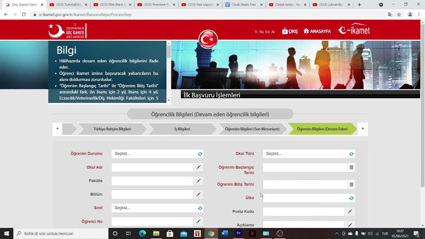Switch language to En

coord(268,32)
